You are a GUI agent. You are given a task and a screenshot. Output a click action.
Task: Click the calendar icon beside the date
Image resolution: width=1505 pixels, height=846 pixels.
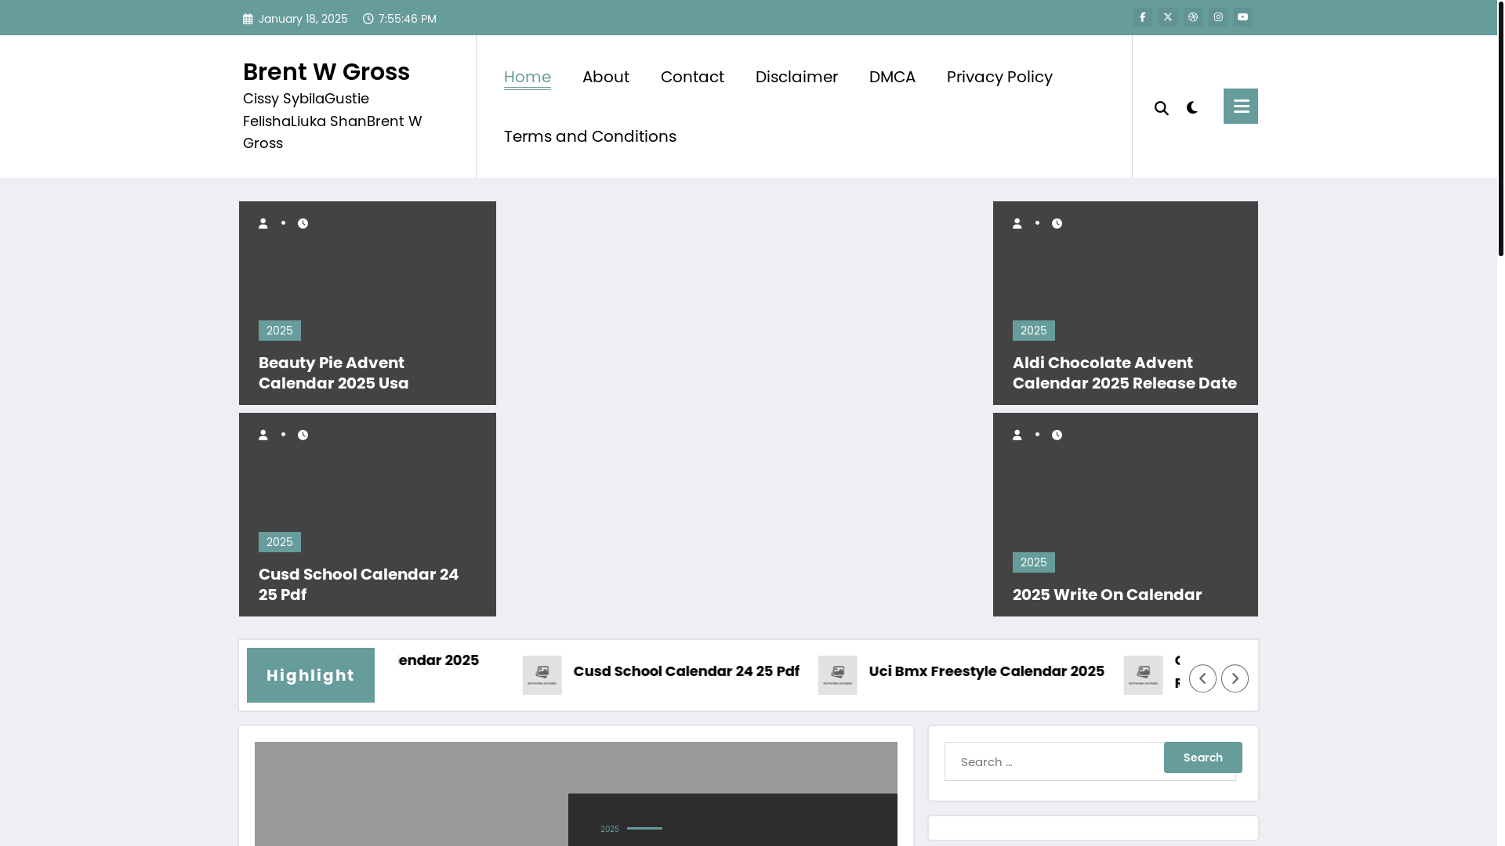248,19
